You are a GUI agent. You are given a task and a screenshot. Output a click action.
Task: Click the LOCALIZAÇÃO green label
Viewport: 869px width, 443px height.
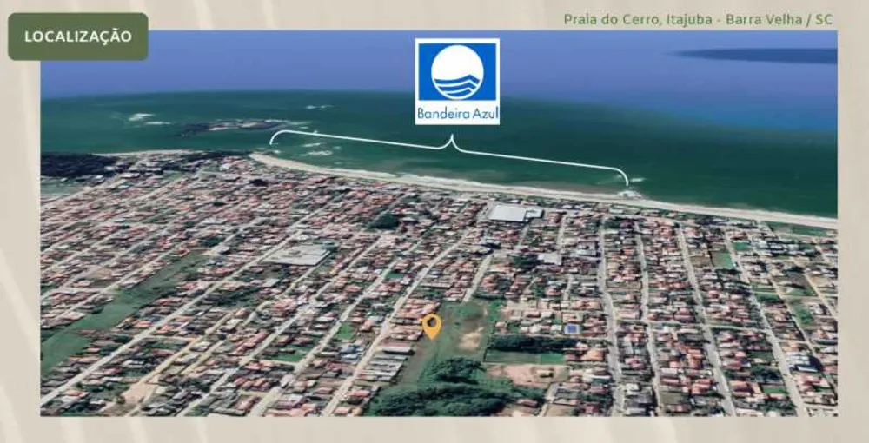click(x=78, y=36)
